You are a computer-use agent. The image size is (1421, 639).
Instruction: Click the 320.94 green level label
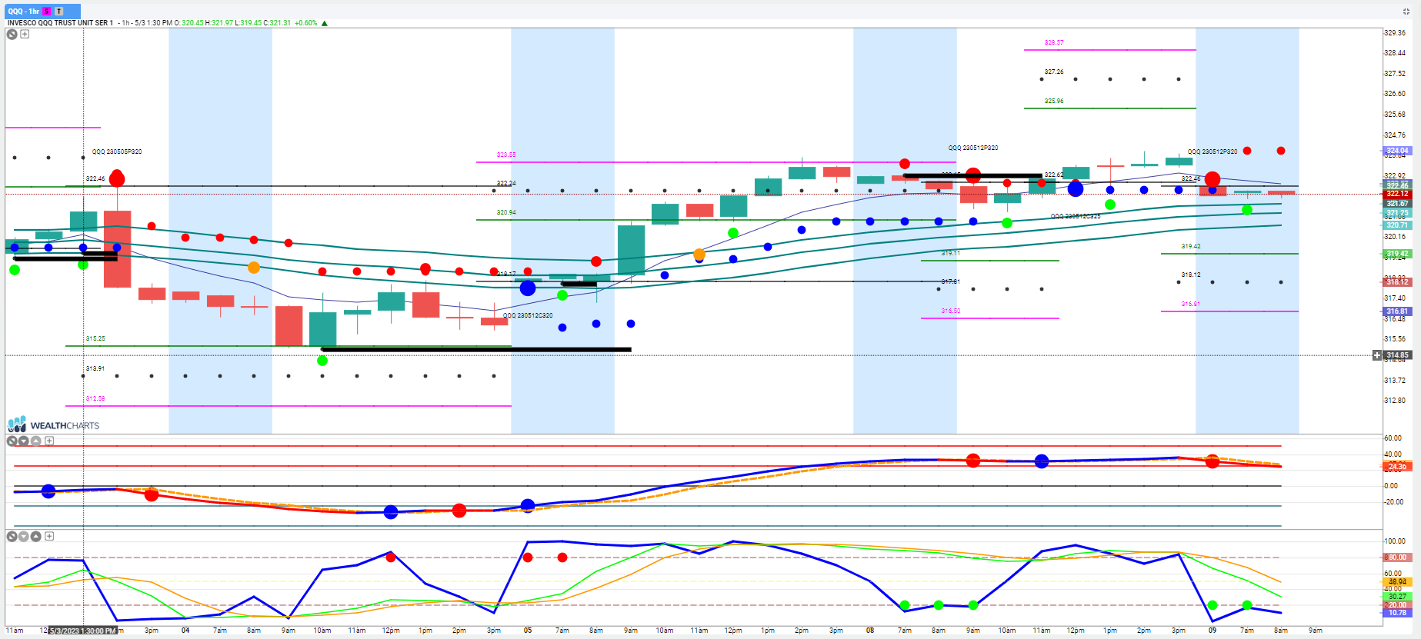[x=506, y=212]
